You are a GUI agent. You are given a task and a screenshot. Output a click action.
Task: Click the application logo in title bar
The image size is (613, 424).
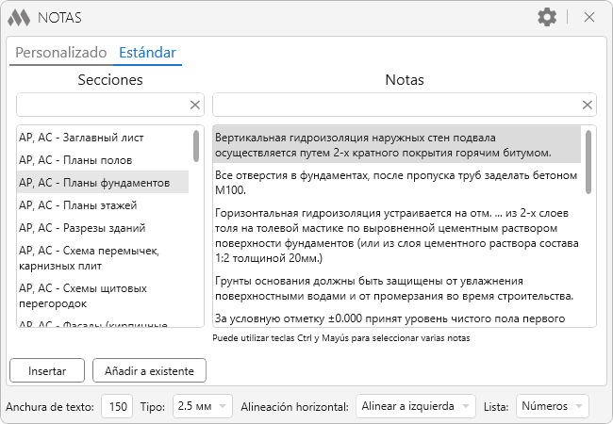18,17
